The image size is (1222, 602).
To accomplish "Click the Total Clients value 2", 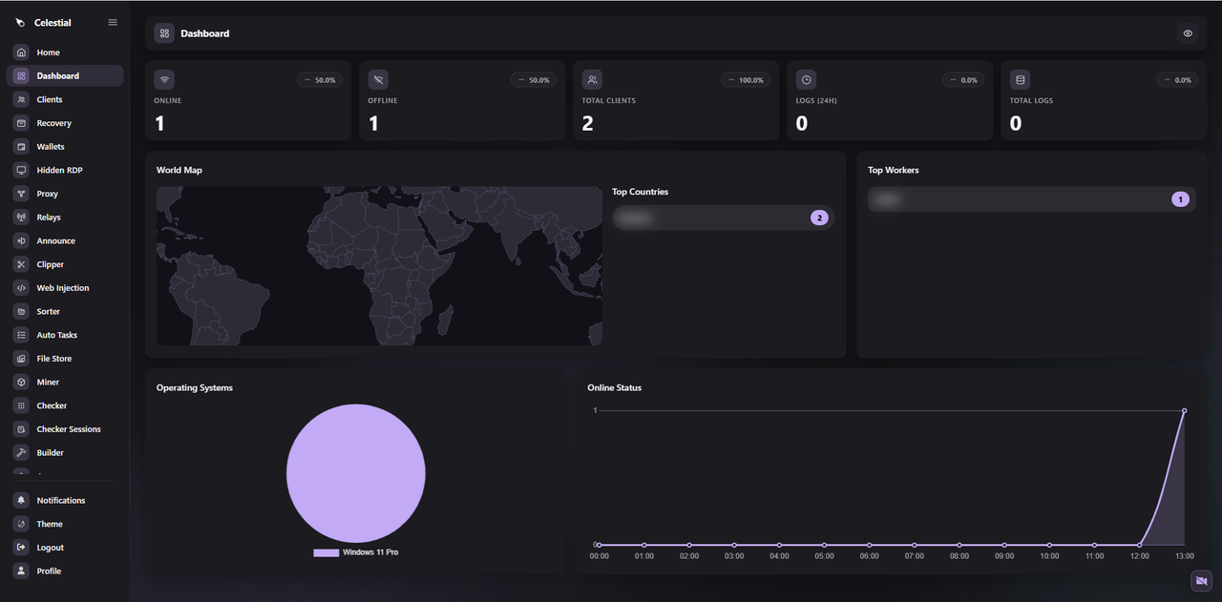I will click(588, 123).
